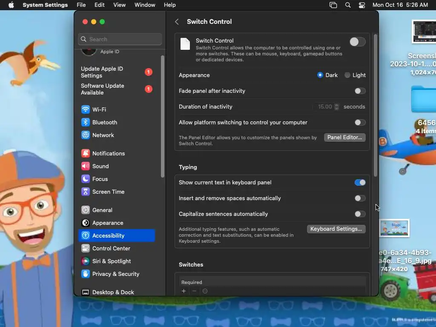Viewport: 436px width, 327px height.
Task: Click the date and time clock
Action: click(400, 5)
